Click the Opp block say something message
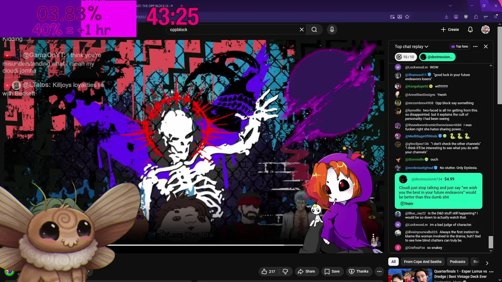Image resolution: width=502 pixels, height=282 pixels. pyautogui.click(x=454, y=103)
